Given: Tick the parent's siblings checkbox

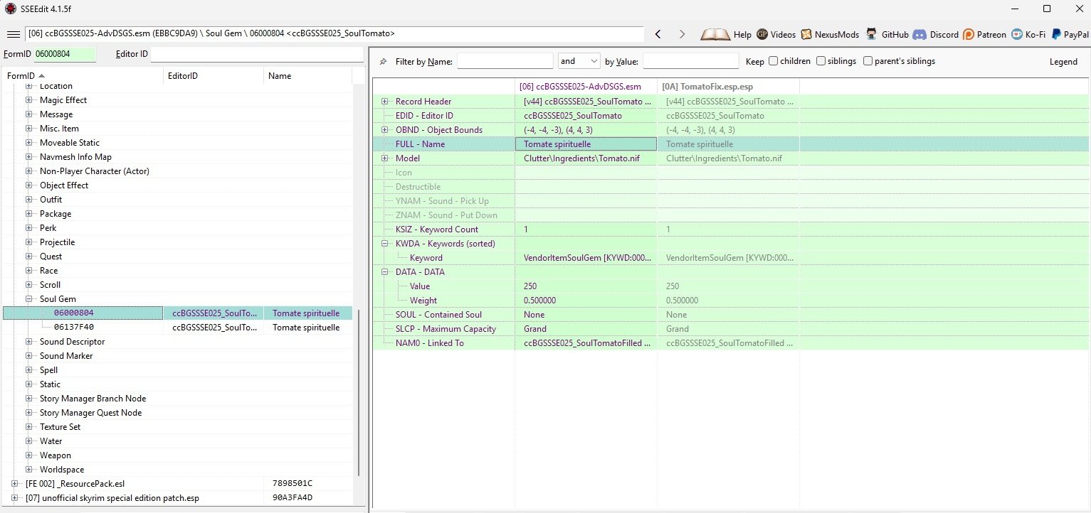Looking at the screenshot, I should click(868, 61).
